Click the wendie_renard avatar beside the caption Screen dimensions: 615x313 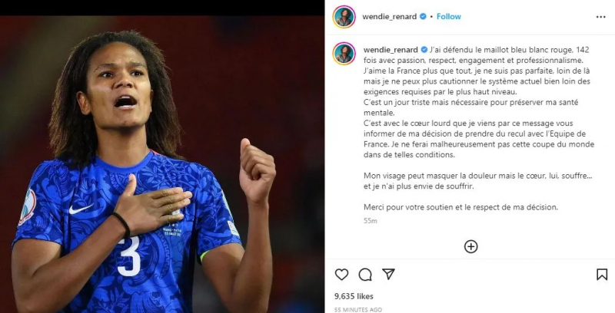click(x=344, y=54)
